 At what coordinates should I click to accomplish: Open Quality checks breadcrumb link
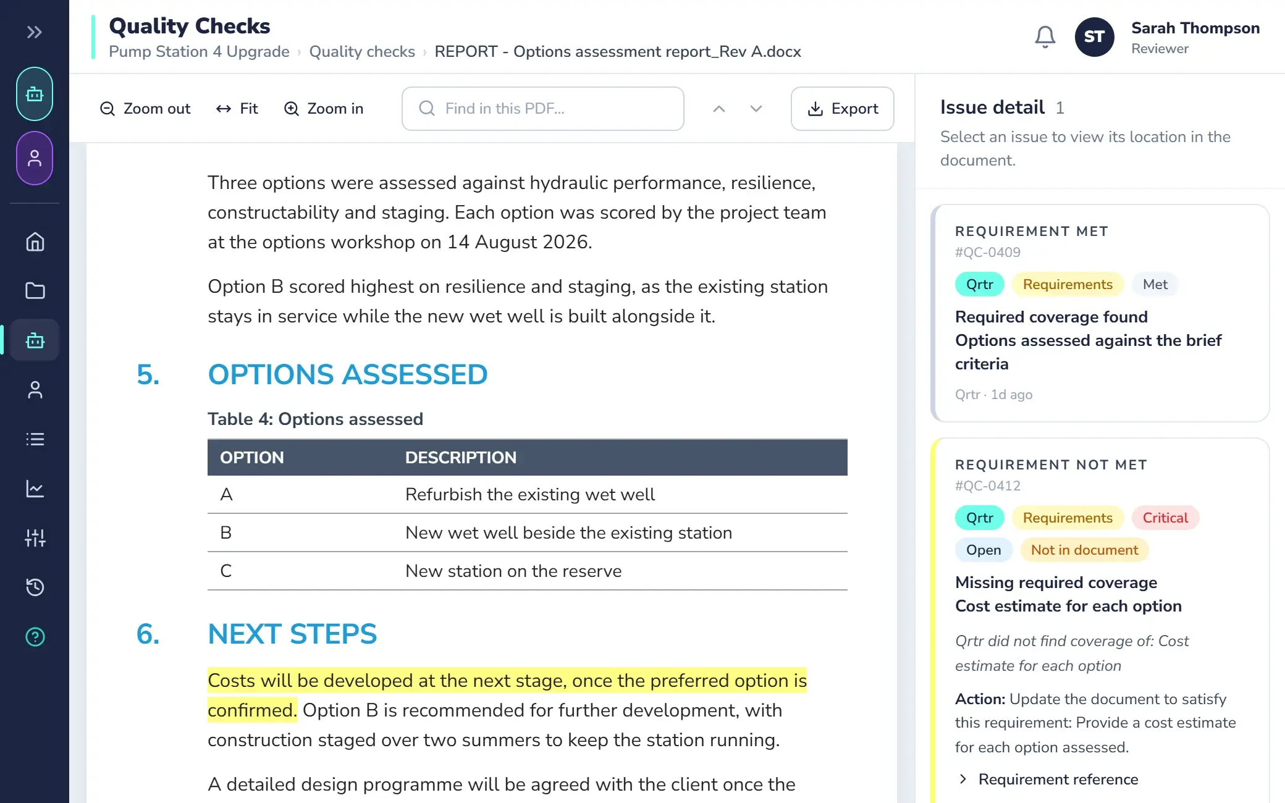click(x=362, y=51)
